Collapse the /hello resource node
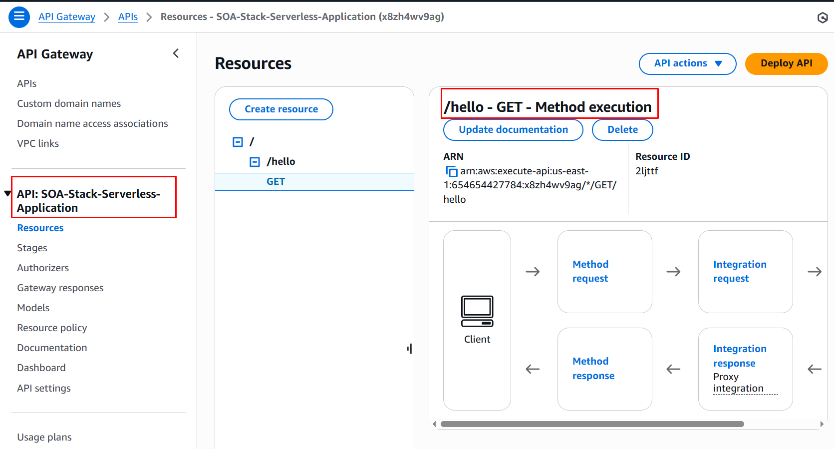The image size is (834, 449). 255,162
